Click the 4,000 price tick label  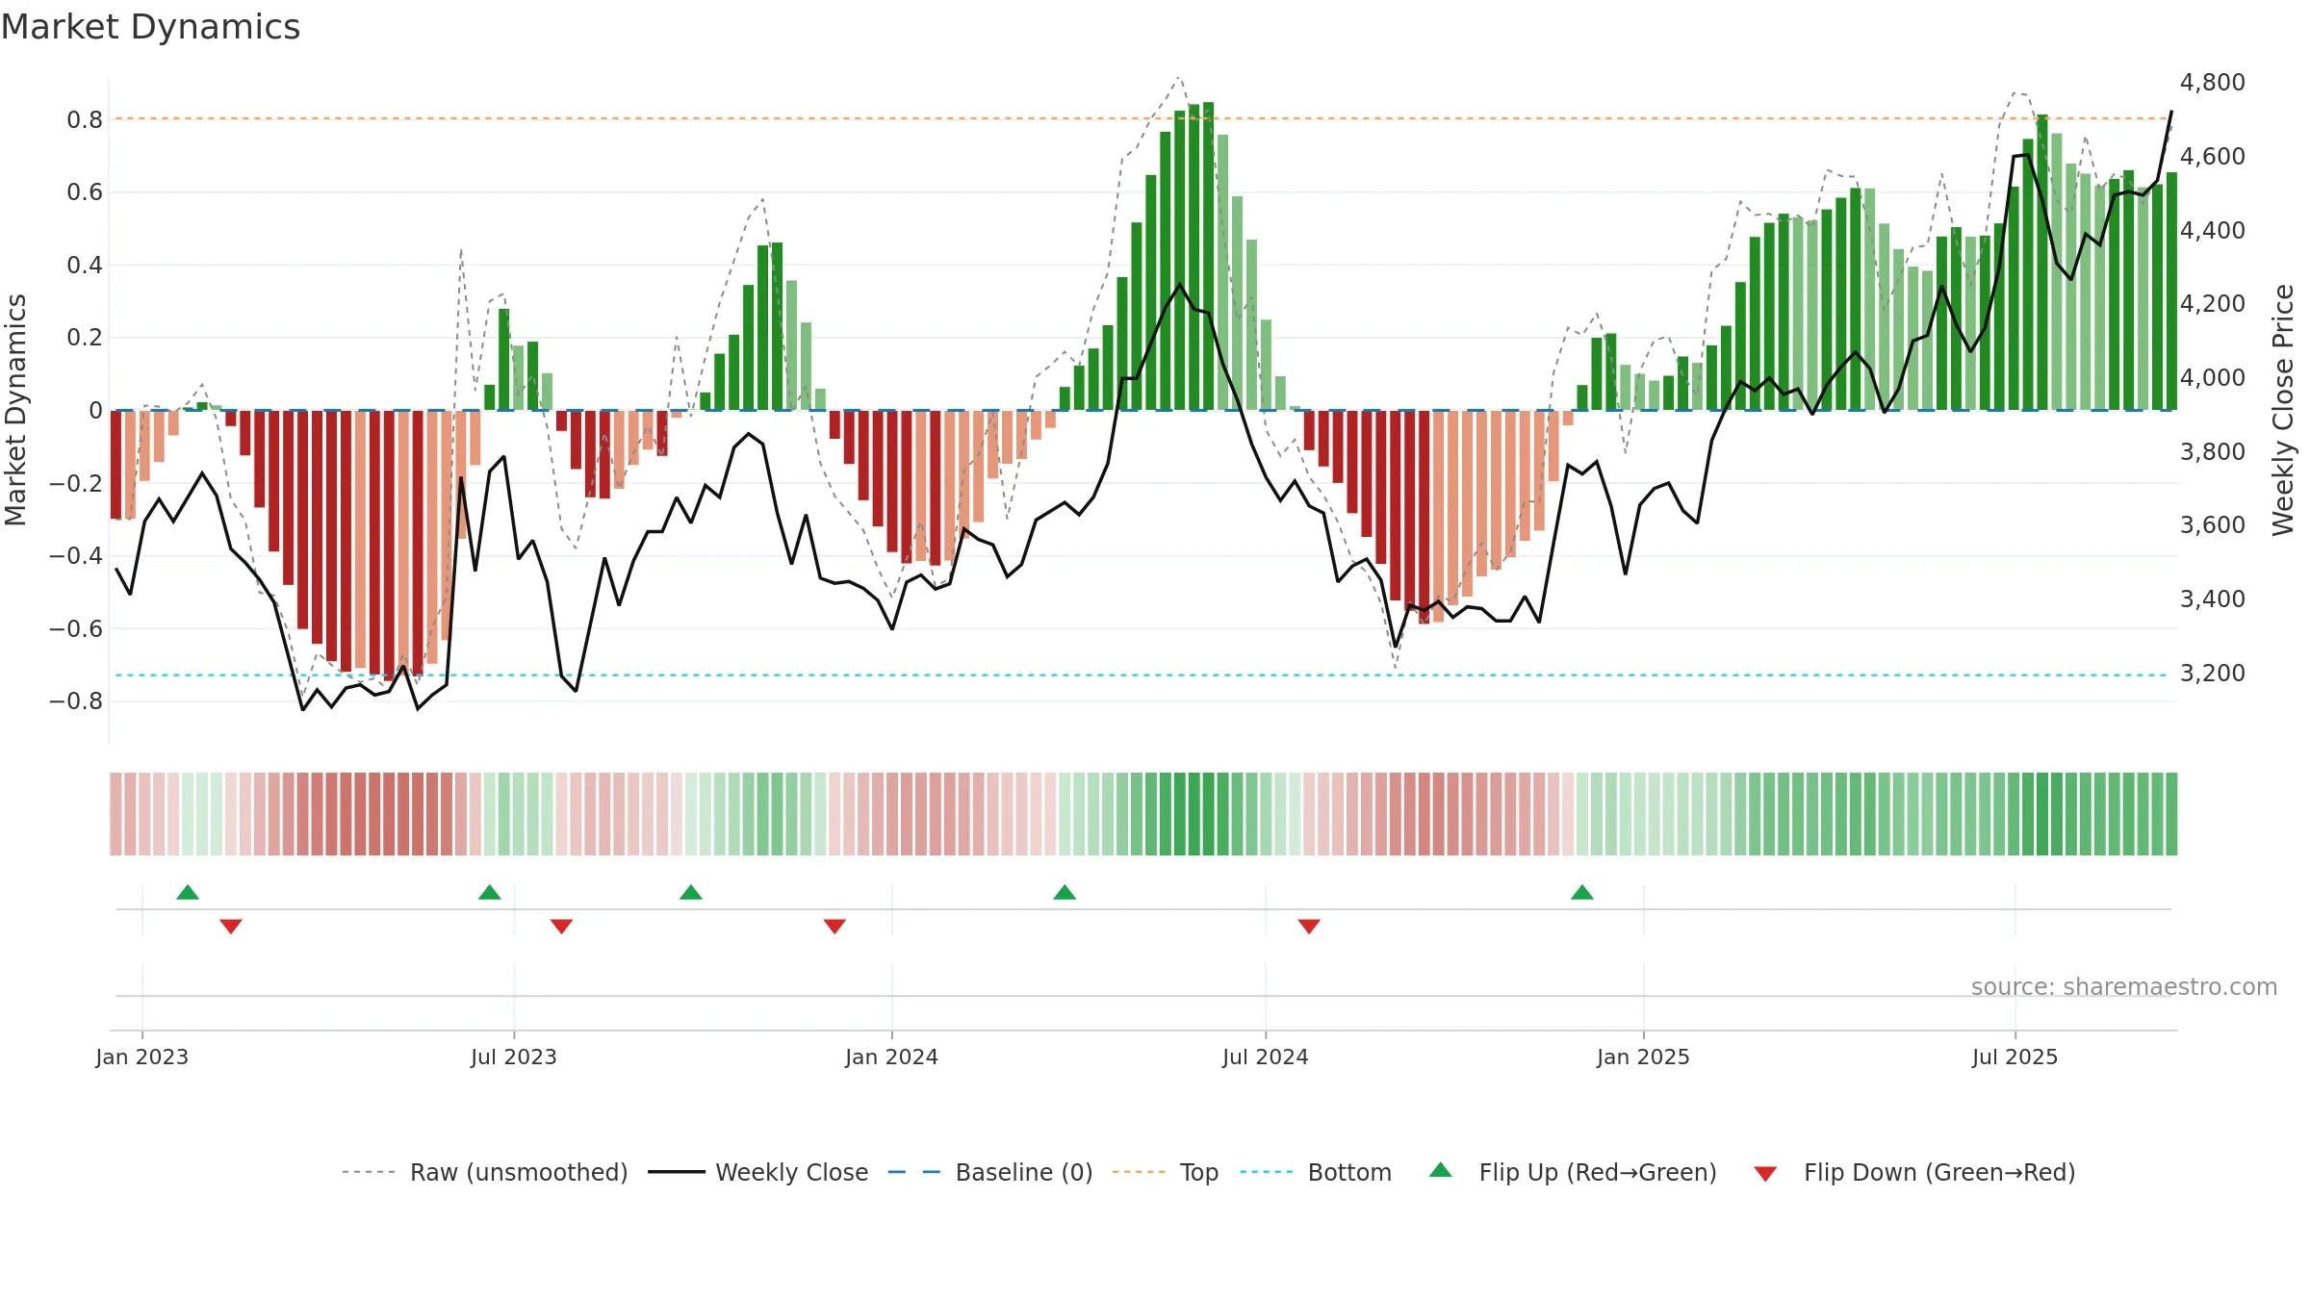[2213, 377]
